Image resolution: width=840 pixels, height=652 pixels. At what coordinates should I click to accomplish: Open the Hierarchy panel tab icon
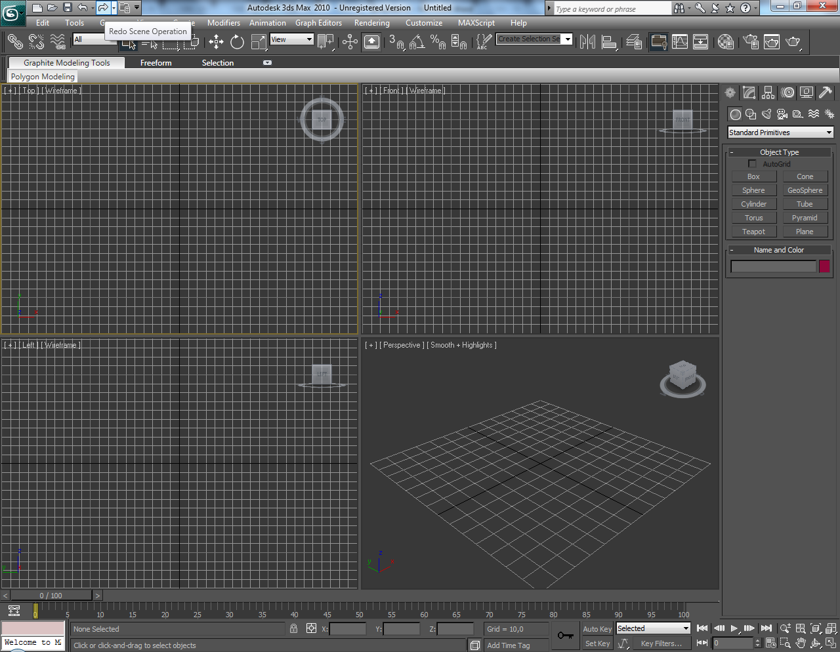(768, 92)
